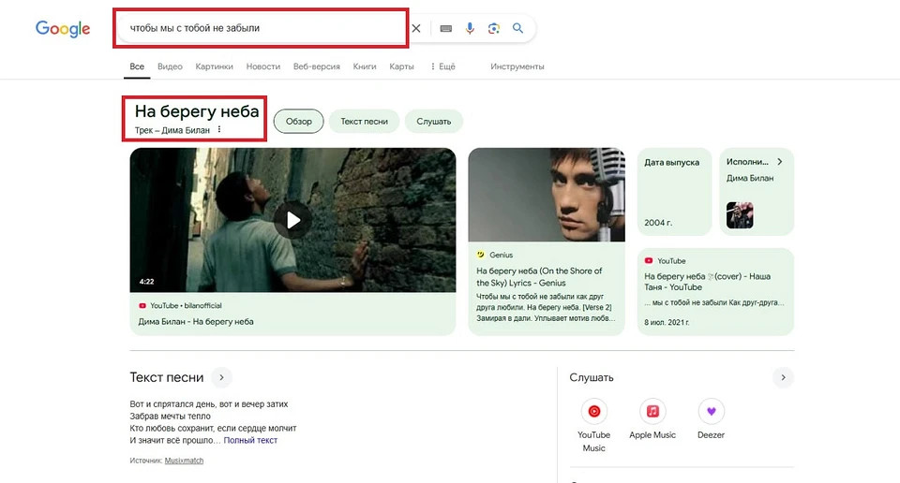The width and height of the screenshot is (900, 483).
Task: Switch to the Видео tab
Action: 170,66
